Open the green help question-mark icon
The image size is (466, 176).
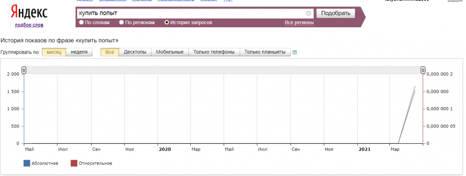(x=294, y=53)
